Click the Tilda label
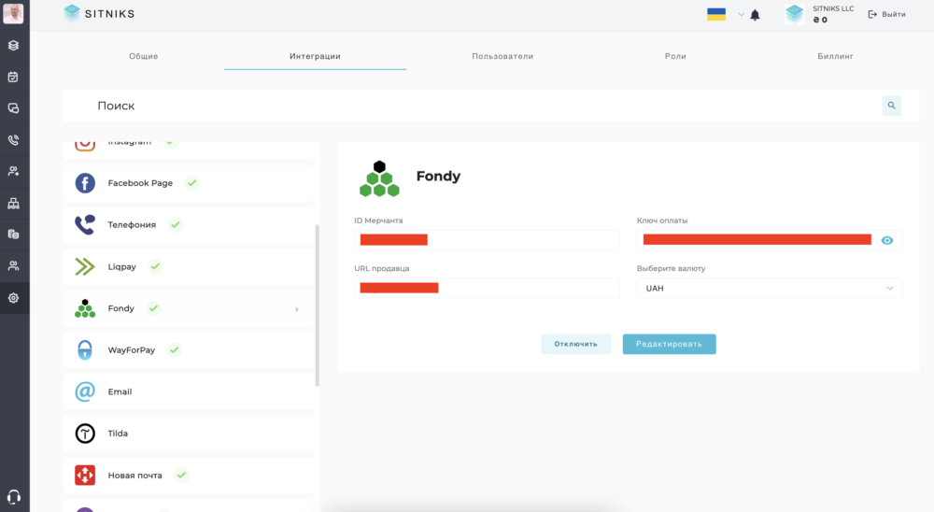 118,434
